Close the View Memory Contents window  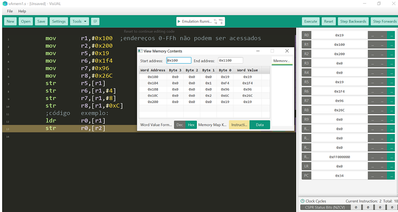(x=287, y=51)
